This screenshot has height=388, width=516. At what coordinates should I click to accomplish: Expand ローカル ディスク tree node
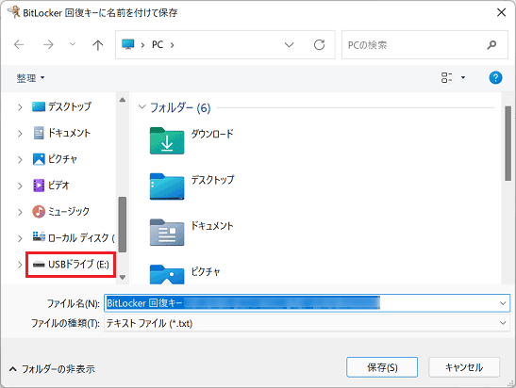coord(20,238)
